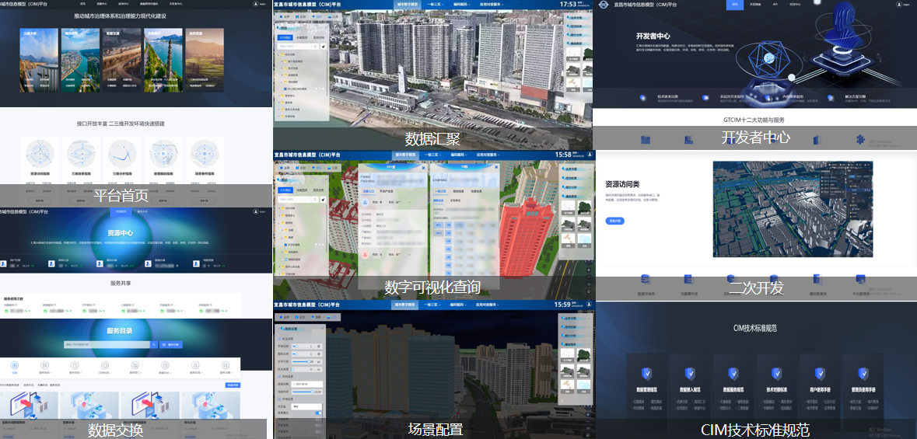This screenshot has width=917, height=439.
Task: Click locate arrow icon in 数字可视化查询 layer panel
Action: (324, 200)
